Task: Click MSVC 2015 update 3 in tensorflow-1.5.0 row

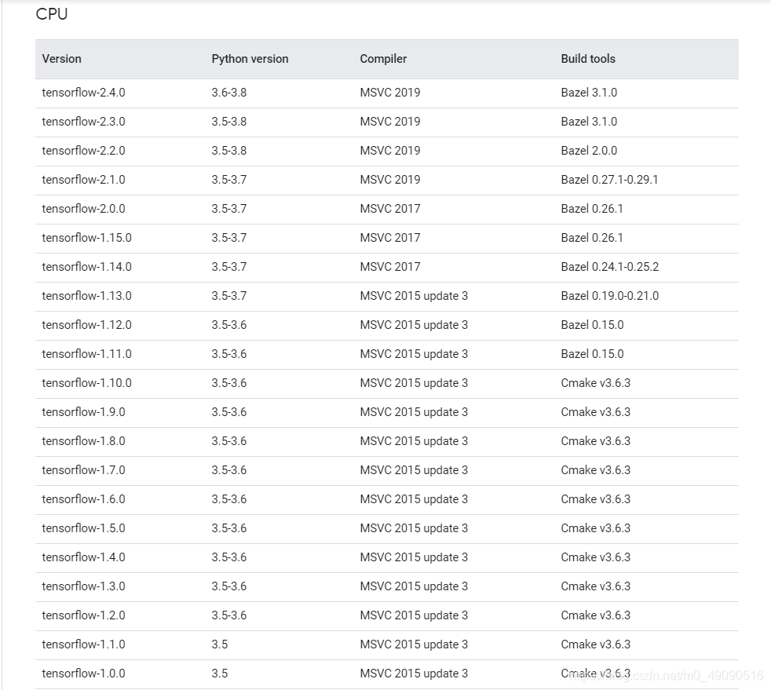Action: pos(414,528)
